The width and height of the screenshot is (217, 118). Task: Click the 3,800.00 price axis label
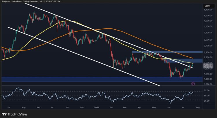[208, 26]
